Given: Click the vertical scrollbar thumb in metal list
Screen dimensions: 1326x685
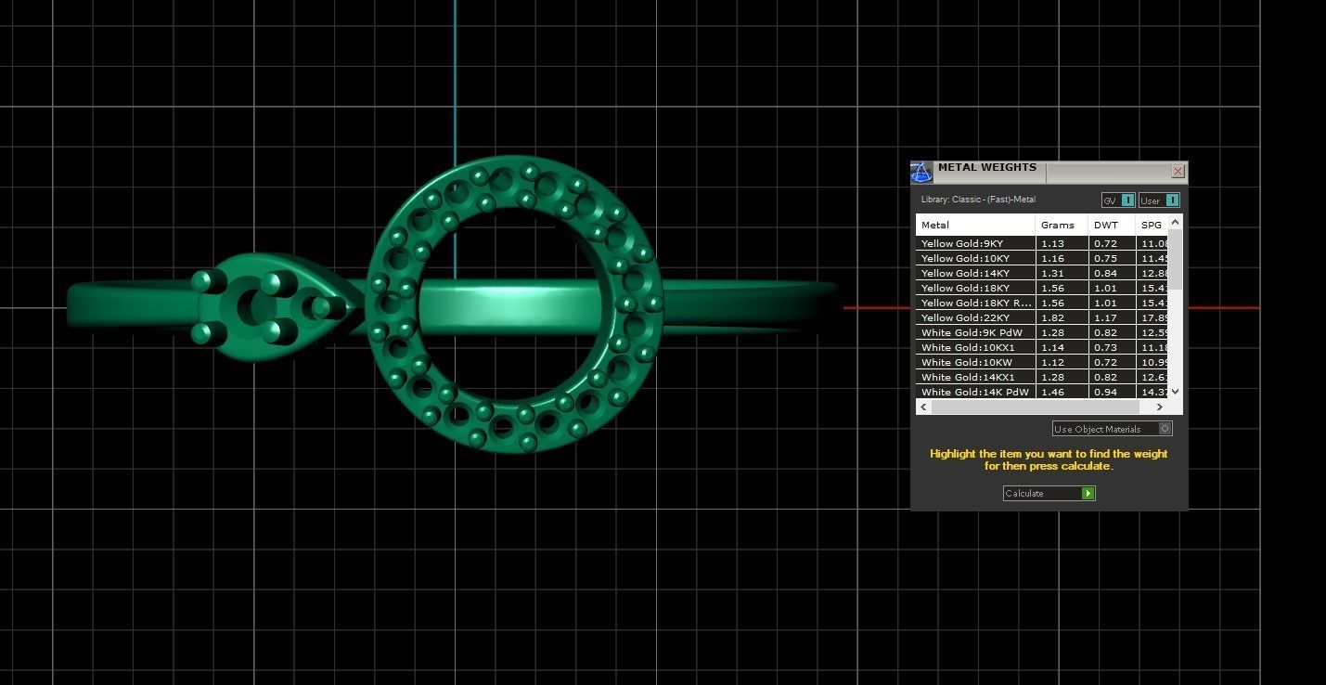Looking at the screenshot, I should tap(1176, 259).
